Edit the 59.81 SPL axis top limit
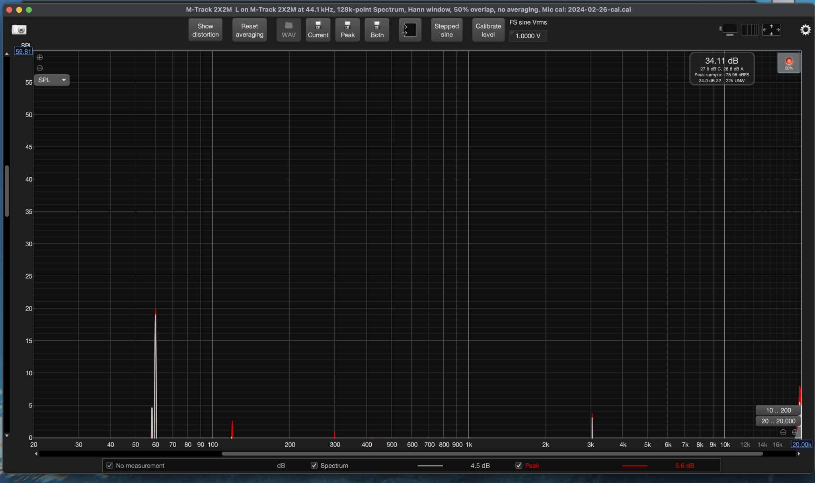Image resolution: width=815 pixels, height=483 pixels. 23,52
